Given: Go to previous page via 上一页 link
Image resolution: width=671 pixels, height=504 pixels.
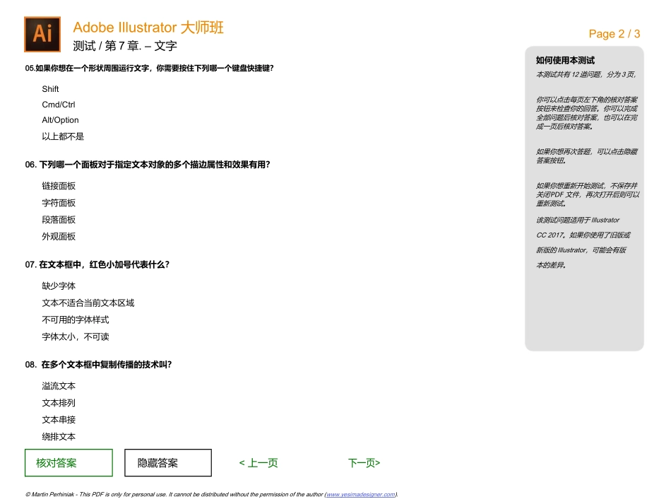Looking at the screenshot, I should pyautogui.click(x=259, y=462).
